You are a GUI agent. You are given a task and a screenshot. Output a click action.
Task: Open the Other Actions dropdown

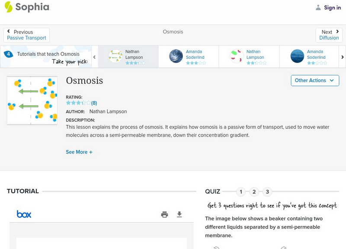pyautogui.click(x=314, y=80)
